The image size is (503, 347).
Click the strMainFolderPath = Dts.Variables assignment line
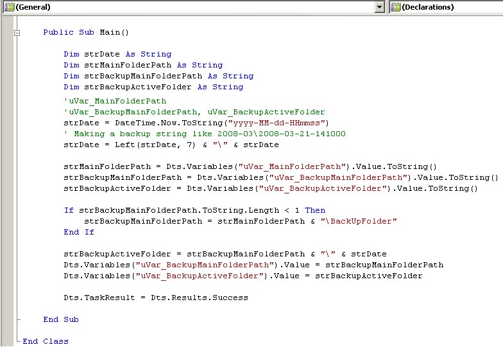pos(250,166)
